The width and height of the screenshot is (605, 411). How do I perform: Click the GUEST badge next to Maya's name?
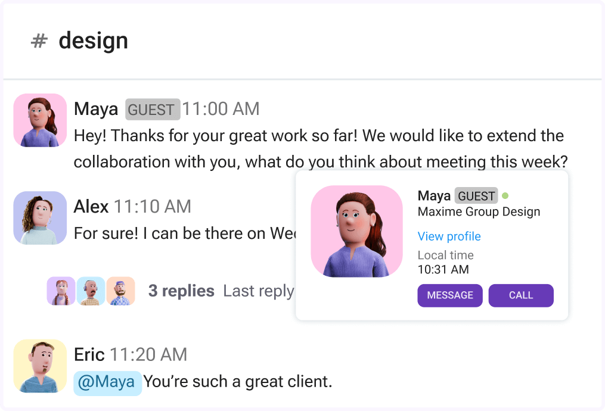[152, 109]
